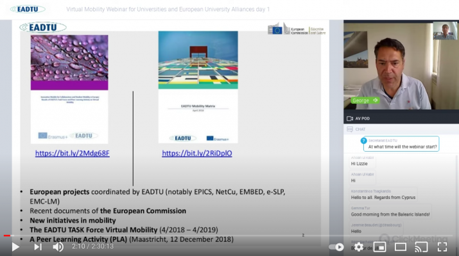This screenshot has height=256, width=459.
Task: Select the CHAT panel header
Action: pos(359,129)
